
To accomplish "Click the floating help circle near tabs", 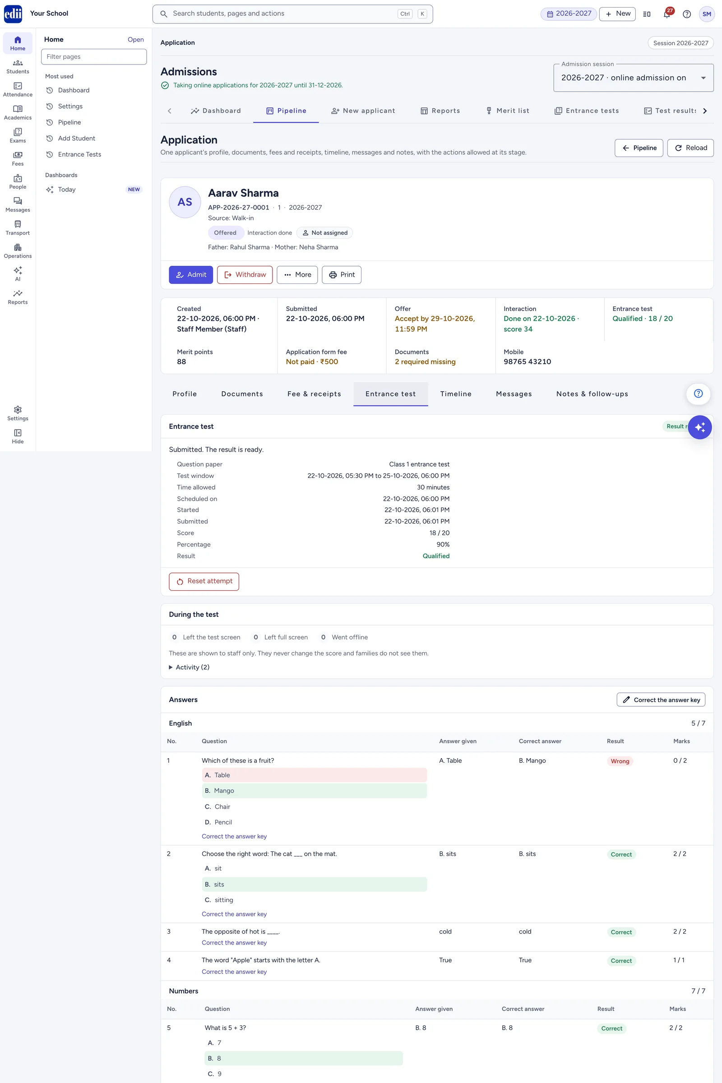I will click(x=698, y=393).
